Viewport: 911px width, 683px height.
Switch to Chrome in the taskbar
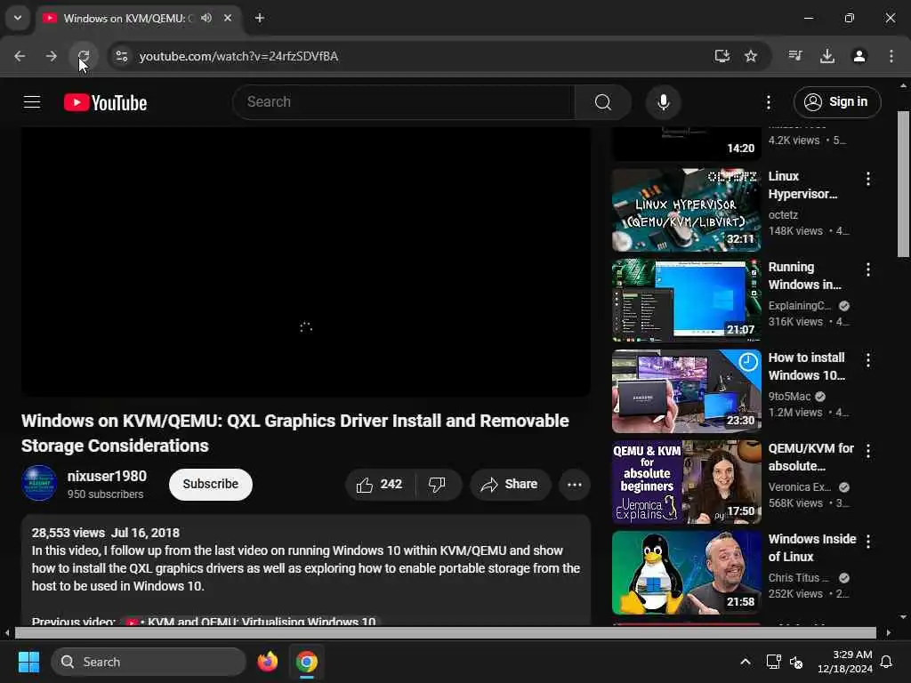tap(306, 662)
